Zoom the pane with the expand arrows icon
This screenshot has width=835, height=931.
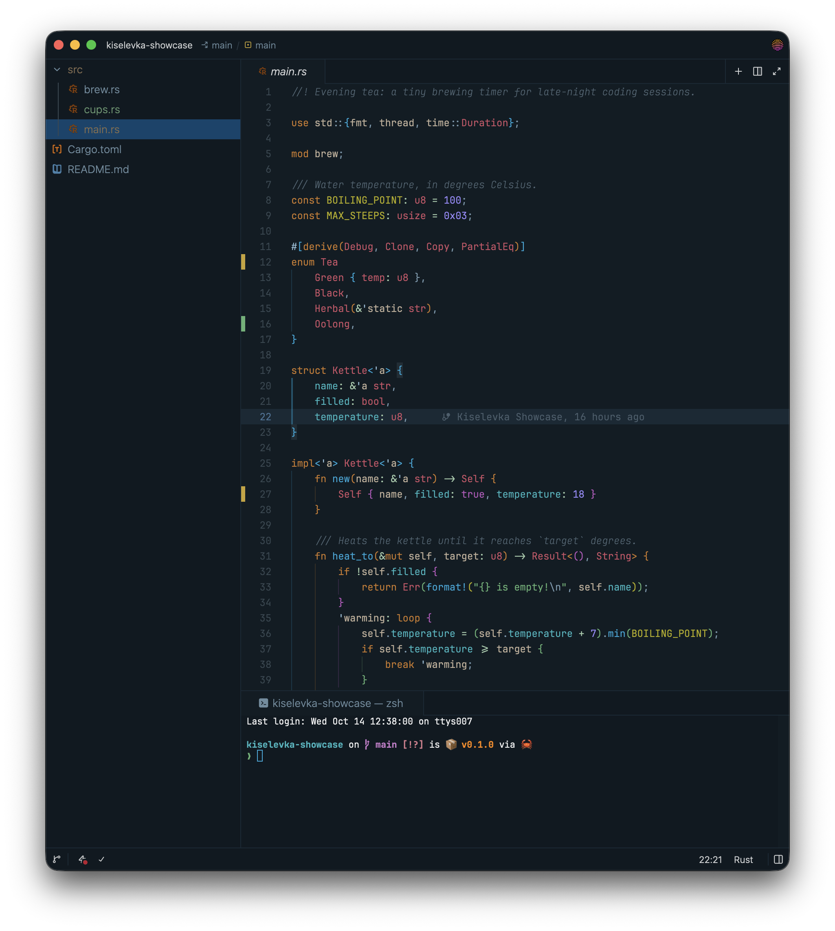[777, 72]
